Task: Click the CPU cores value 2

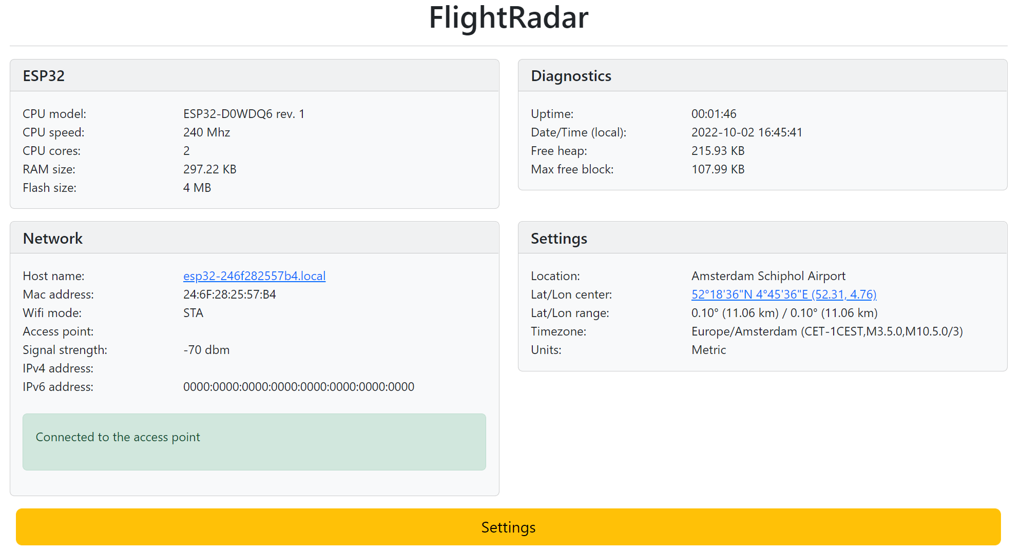Action: (186, 151)
